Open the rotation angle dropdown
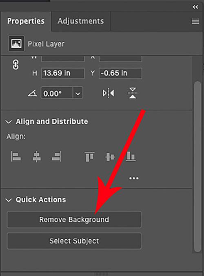This screenshot has height=276, width=204. tap(78, 93)
